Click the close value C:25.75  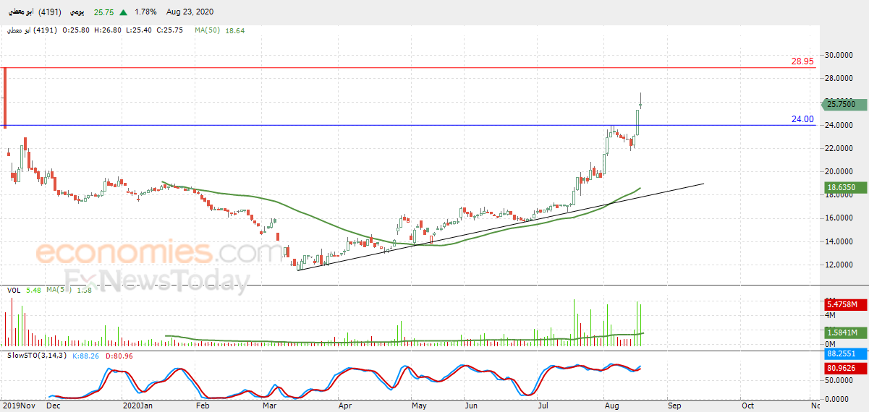170,30
